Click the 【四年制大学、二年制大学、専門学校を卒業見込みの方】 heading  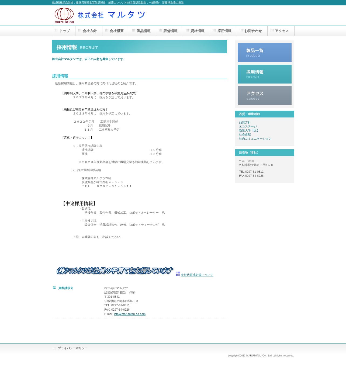[100, 93]
